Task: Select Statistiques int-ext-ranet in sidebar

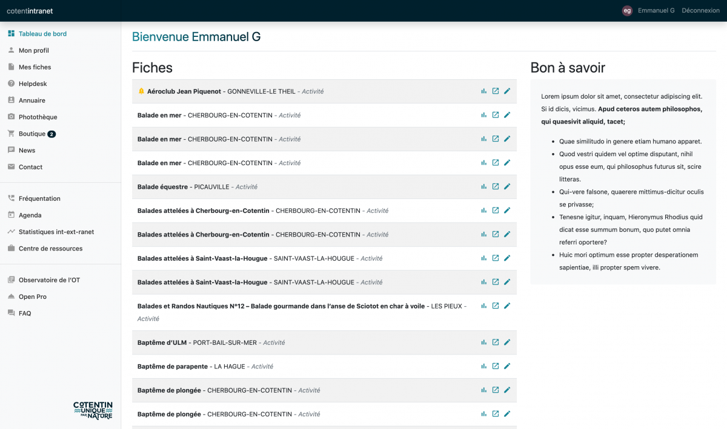Action: [x=56, y=232]
